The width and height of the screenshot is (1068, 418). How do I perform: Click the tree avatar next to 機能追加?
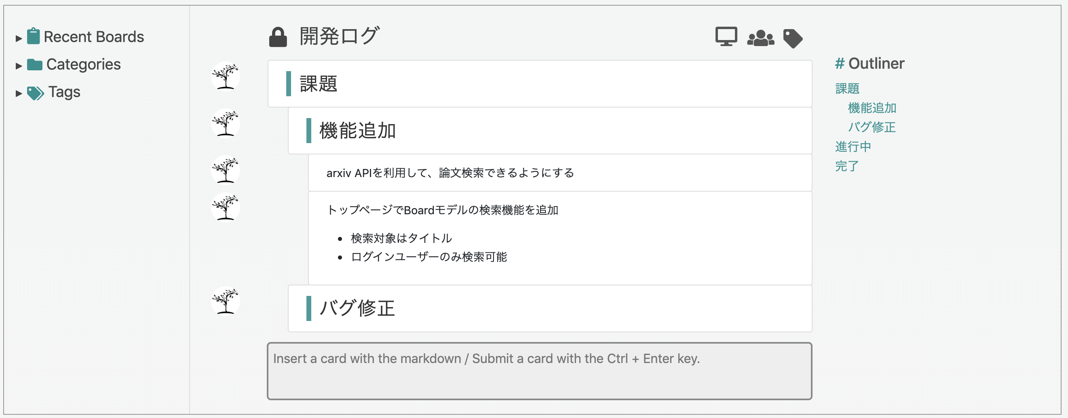click(225, 123)
